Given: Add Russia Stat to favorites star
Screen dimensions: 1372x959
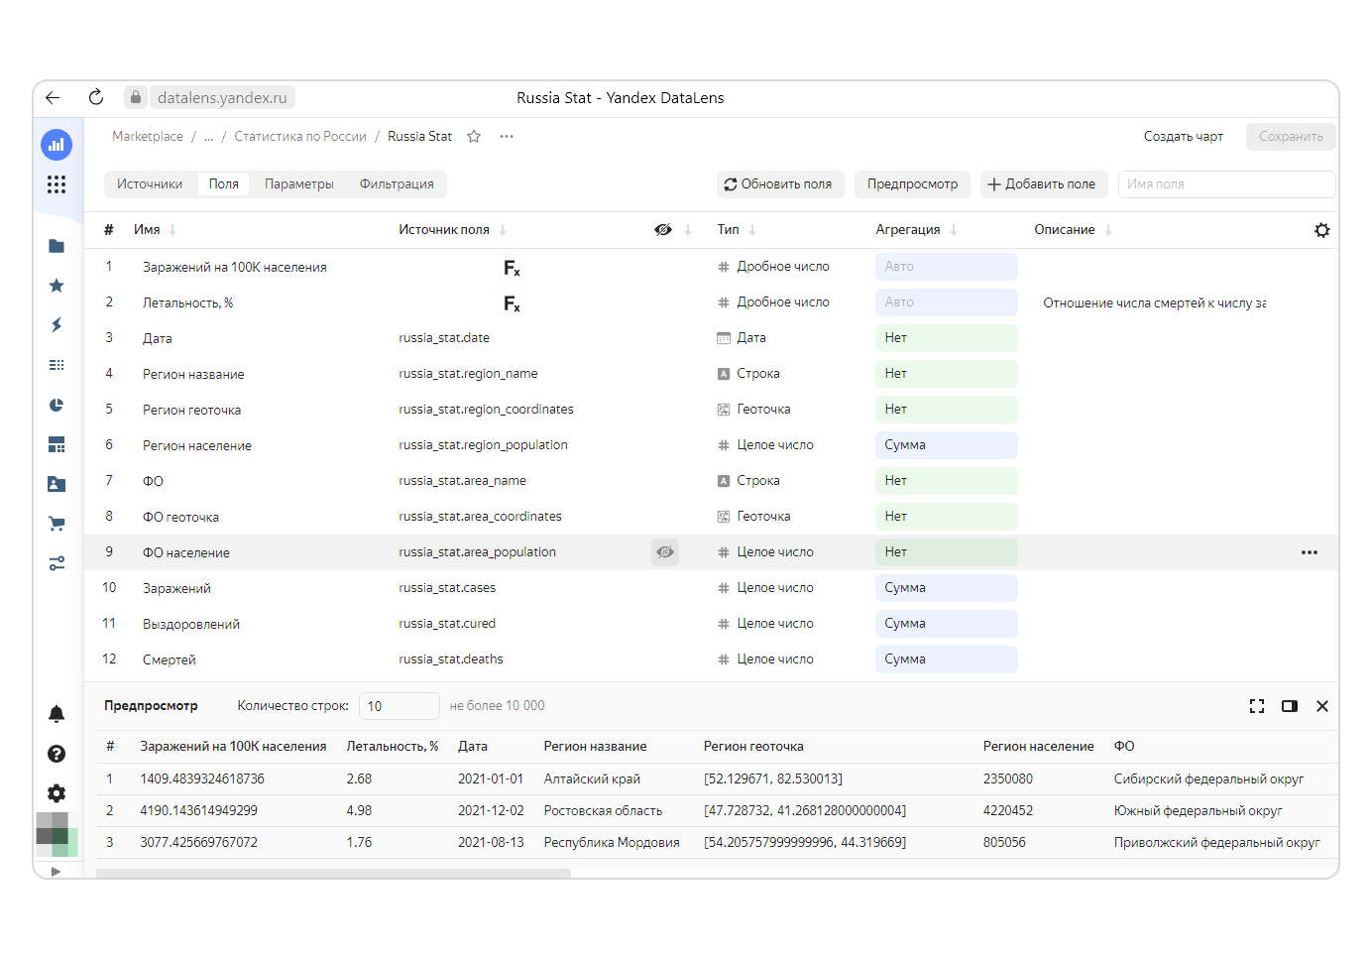Looking at the screenshot, I should [474, 137].
